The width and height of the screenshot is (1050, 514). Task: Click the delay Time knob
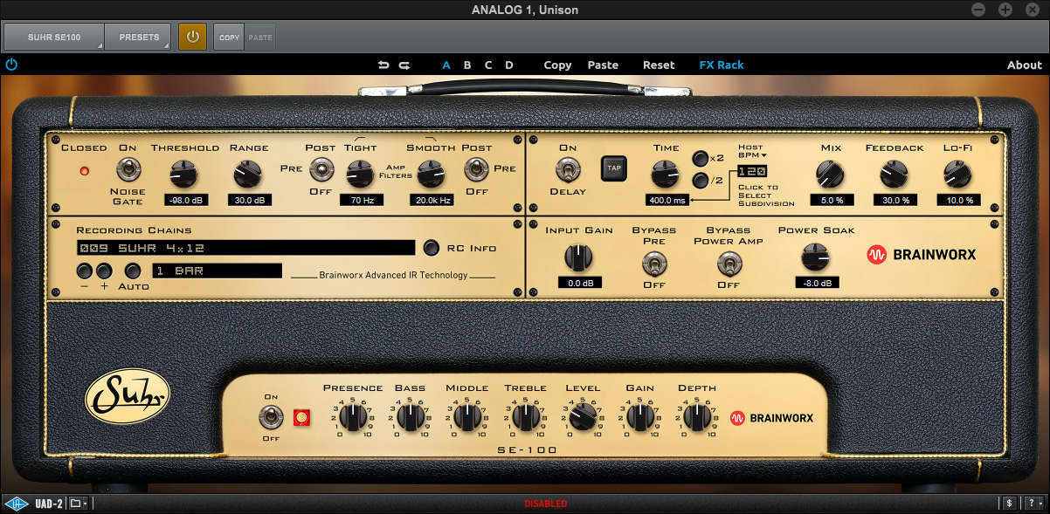coord(666,175)
